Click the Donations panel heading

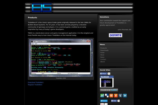pos(104,17)
